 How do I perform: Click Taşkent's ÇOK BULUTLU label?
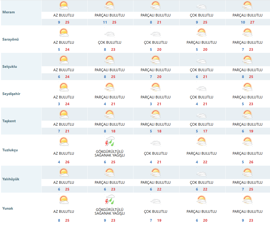tap(201, 124)
